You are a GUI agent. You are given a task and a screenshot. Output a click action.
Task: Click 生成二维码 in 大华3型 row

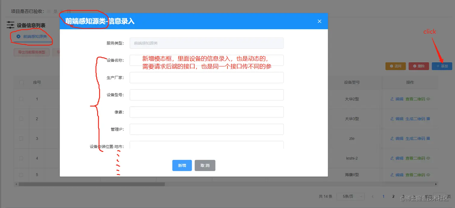point(415,119)
